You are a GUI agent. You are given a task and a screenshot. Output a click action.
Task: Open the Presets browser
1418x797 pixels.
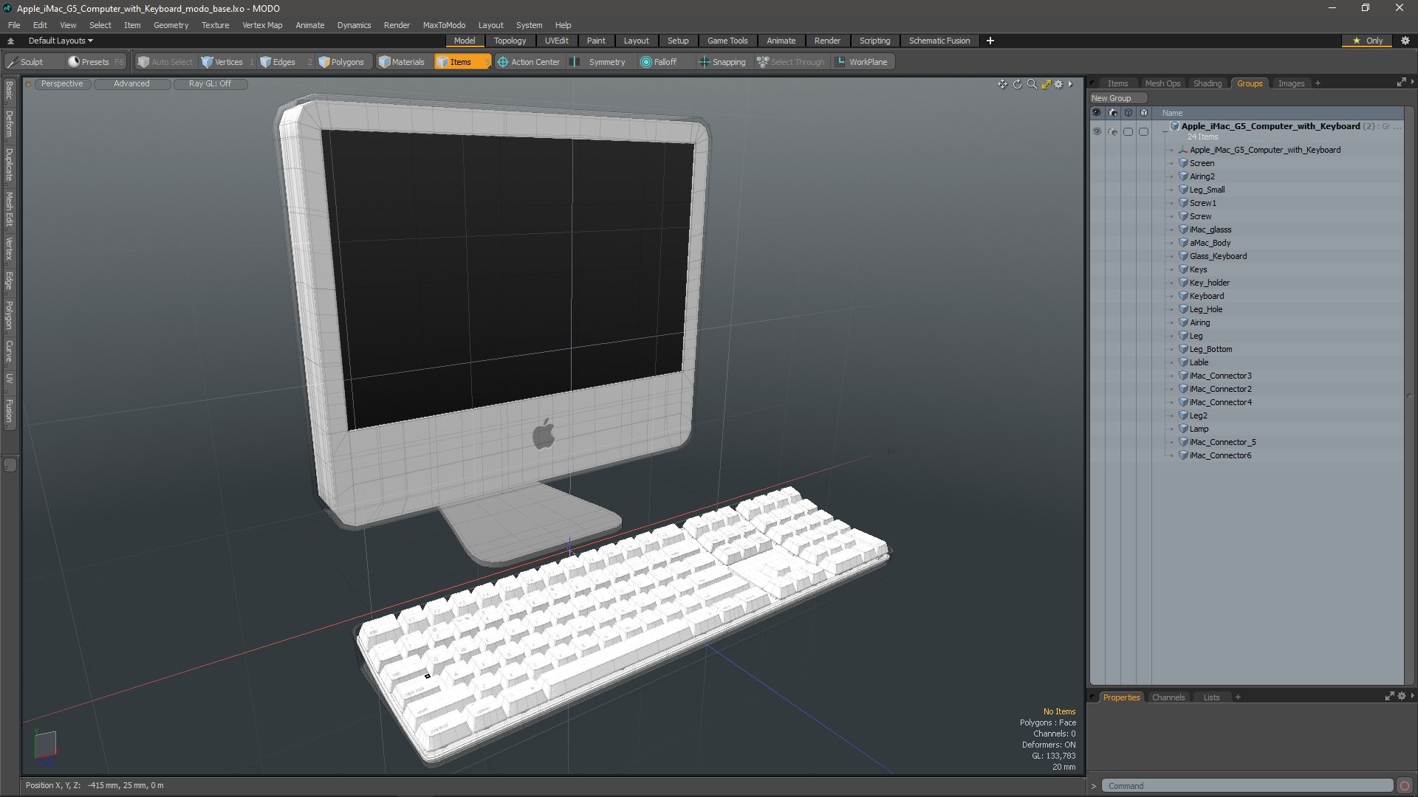tap(95, 62)
